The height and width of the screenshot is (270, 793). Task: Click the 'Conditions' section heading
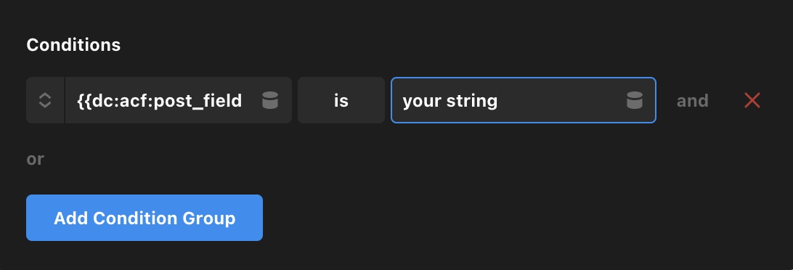(x=73, y=45)
